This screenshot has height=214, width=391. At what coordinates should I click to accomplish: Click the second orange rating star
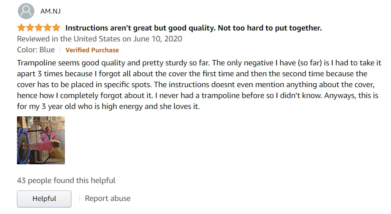coord(30,28)
